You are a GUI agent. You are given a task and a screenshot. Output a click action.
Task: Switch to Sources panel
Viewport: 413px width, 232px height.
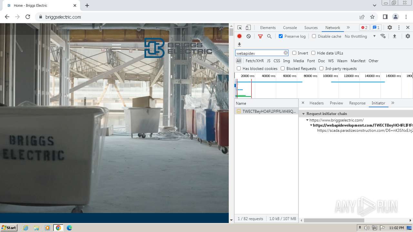311,27
